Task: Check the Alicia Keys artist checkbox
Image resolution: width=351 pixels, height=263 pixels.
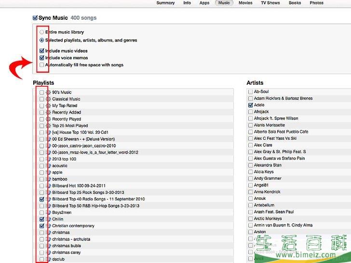Action: click(251, 172)
